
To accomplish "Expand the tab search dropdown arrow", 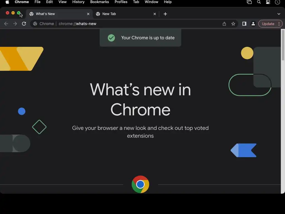I will 279,14.
